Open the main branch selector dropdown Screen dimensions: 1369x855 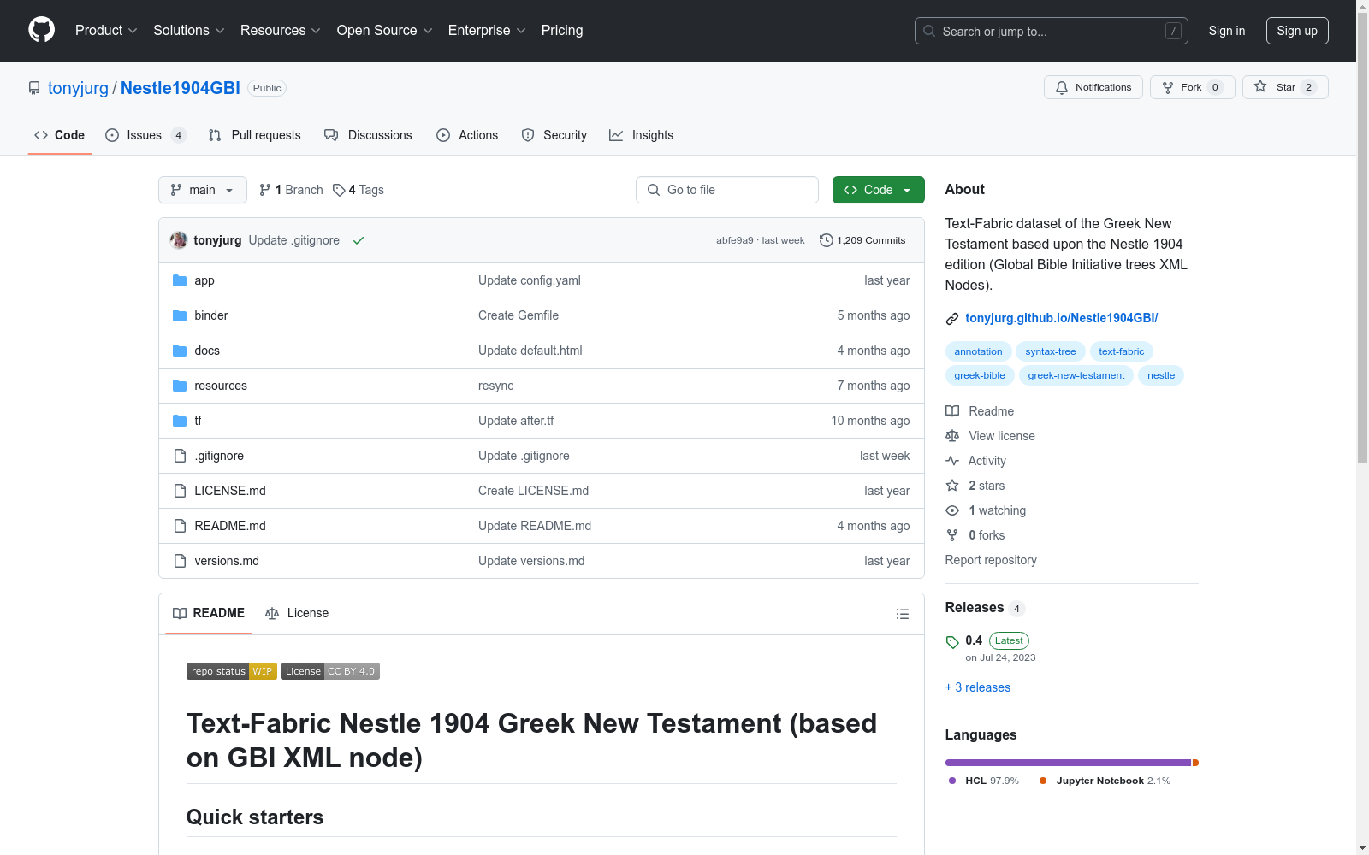tap(203, 190)
